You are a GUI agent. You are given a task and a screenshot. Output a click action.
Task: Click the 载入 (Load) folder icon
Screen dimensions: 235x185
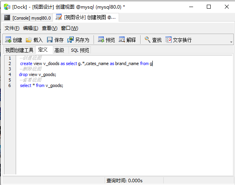point(29,40)
